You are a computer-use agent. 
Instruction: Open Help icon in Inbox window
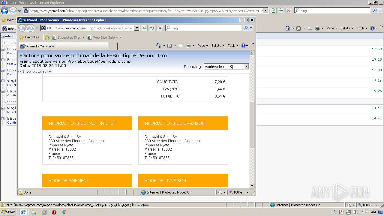click(372, 28)
